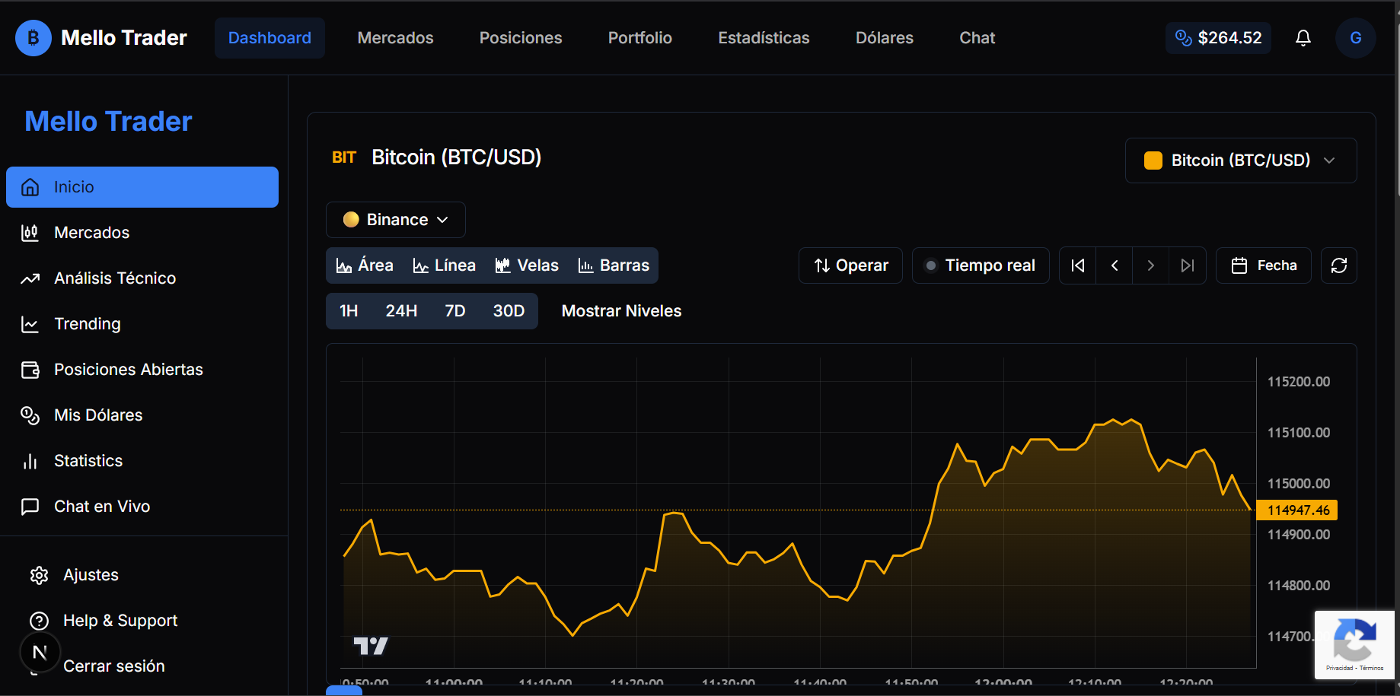Switch to Barras chart view
Viewport: 1400px width, 696px height.
coord(614,265)
